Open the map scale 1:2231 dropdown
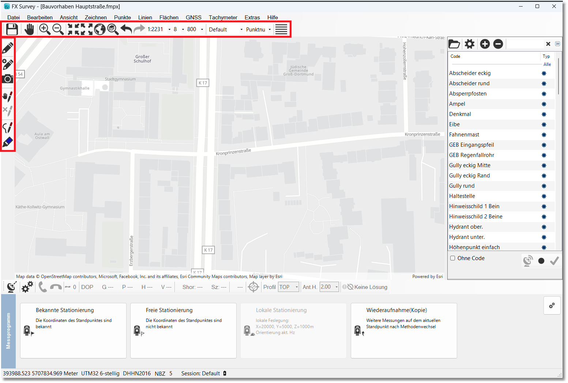The width and height of the screenshot is (568, 383). point(169,30)
